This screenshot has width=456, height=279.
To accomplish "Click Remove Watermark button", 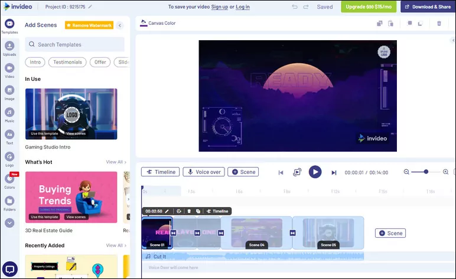I will pyautogui.click(x=89, y=25).
